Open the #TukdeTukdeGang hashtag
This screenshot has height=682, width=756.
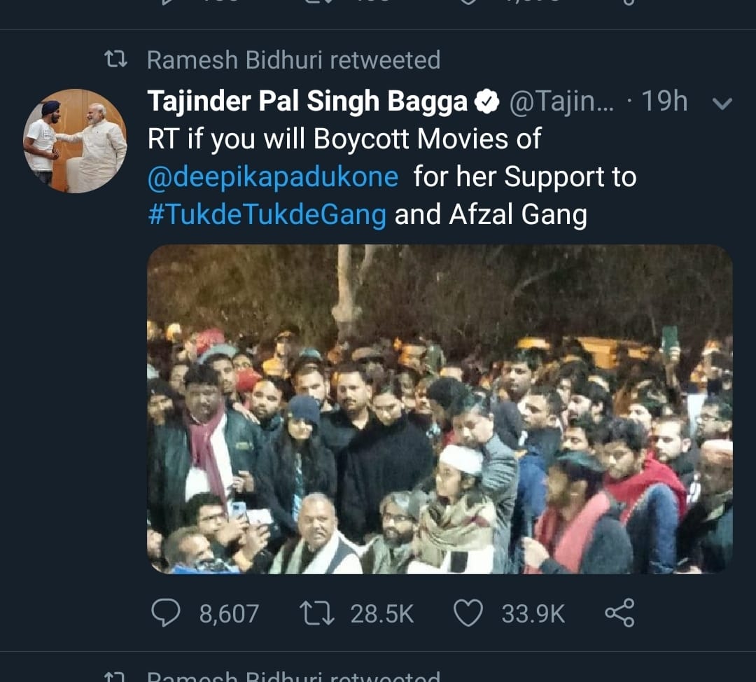tap(267, 215)
